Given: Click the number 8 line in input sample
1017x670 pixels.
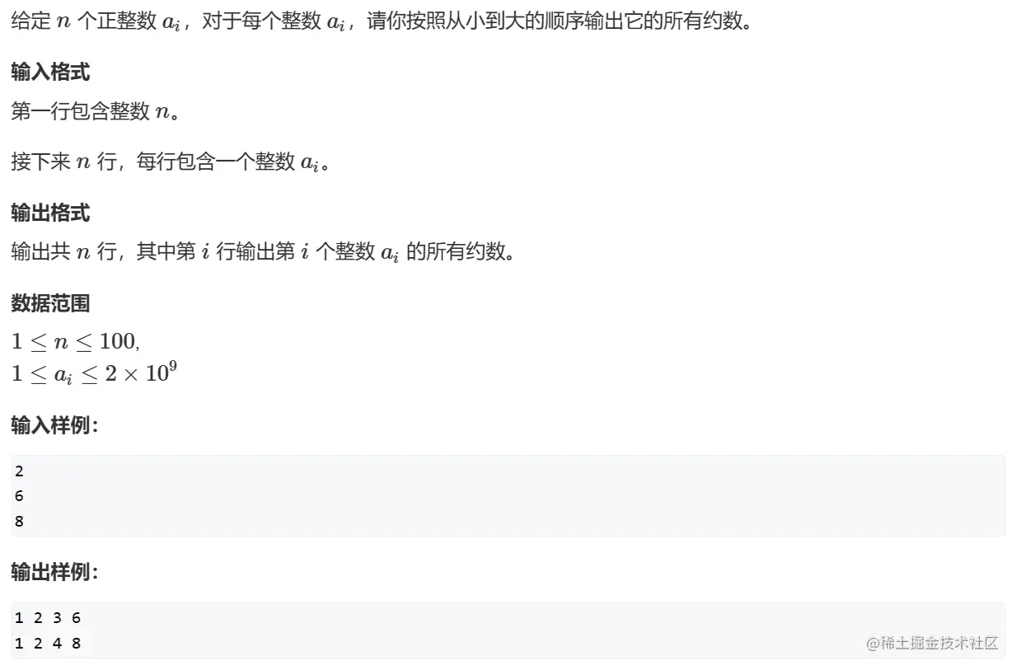Looking at the screenshot, I should click(x=19, y=522).
